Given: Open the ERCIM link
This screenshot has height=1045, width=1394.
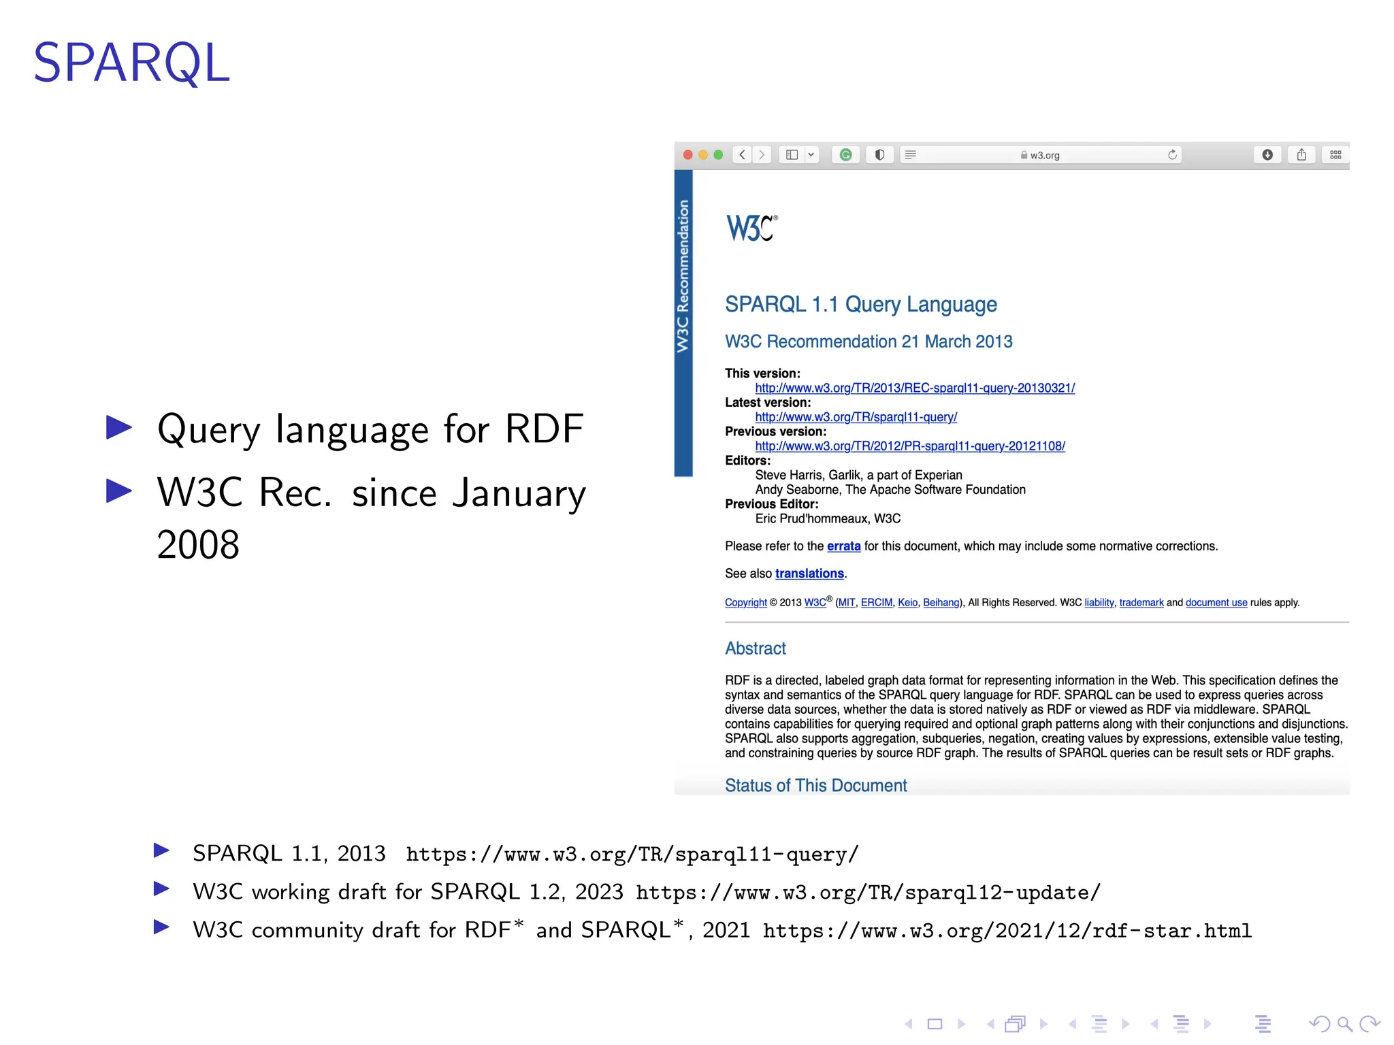Looking at the screenshot, I should coord(877,603).
